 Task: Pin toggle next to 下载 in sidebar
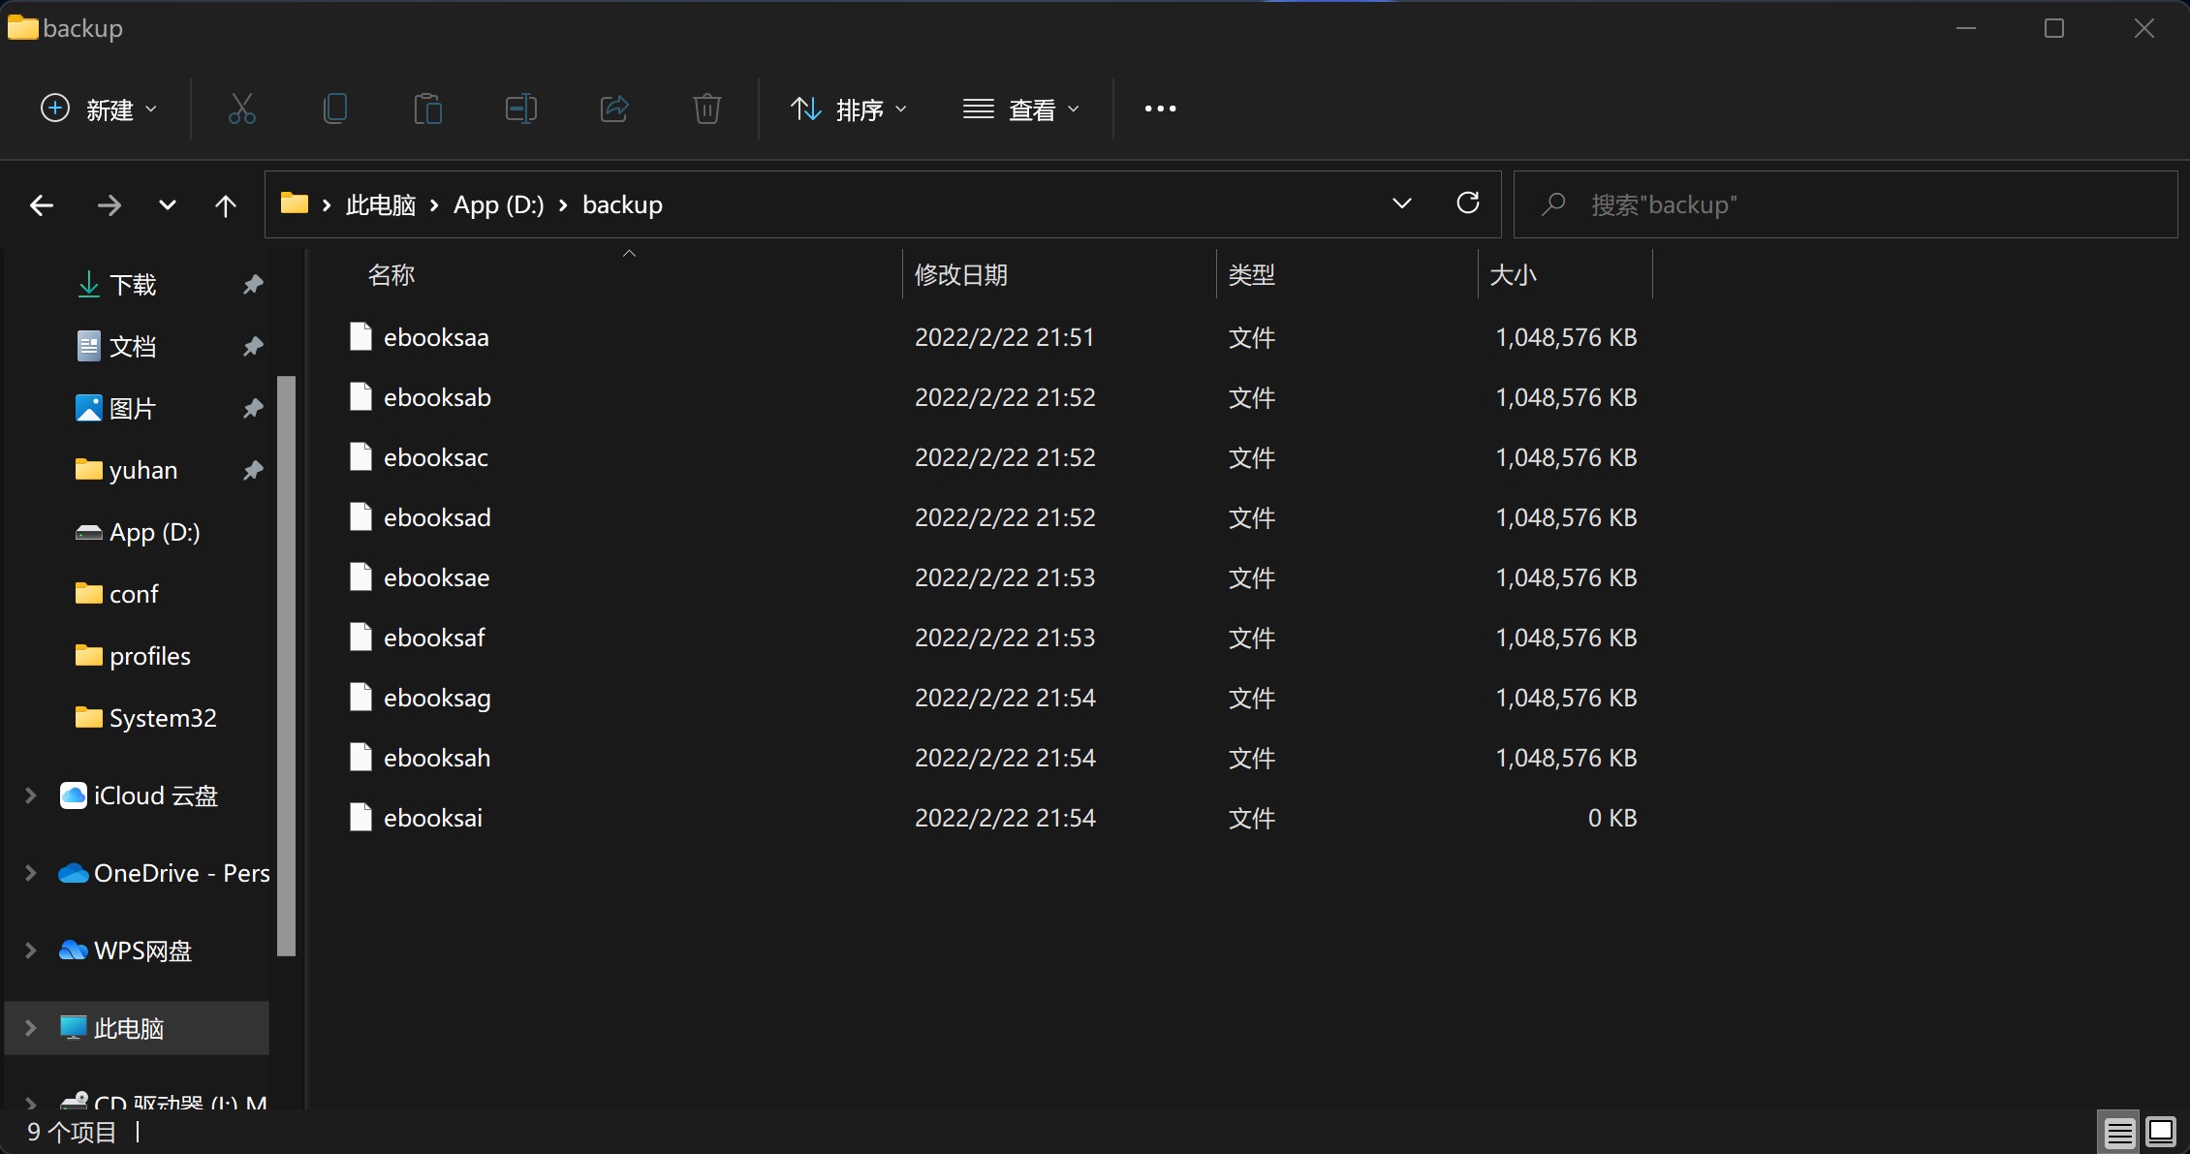pos(252,284)
